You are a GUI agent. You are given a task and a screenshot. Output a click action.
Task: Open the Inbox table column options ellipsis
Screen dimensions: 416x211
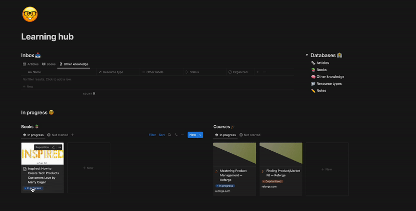click(265, 72)
